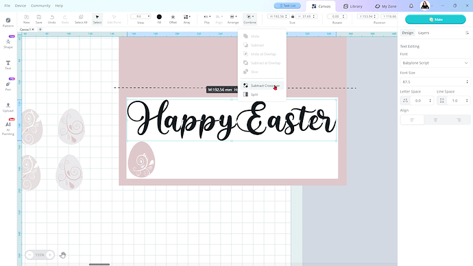Screen dimensions: 473x266
Task: Open the user profile avatar
Action: tap(425, 5)
